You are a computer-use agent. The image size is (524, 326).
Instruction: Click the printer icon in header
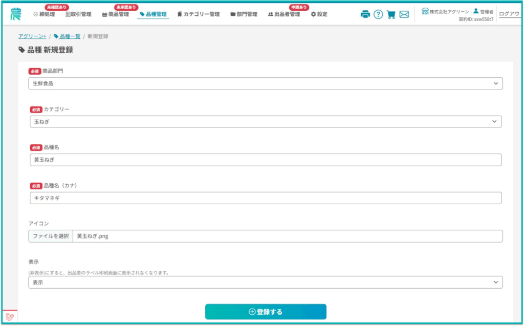pyautogui.click(x=365, y=14)
